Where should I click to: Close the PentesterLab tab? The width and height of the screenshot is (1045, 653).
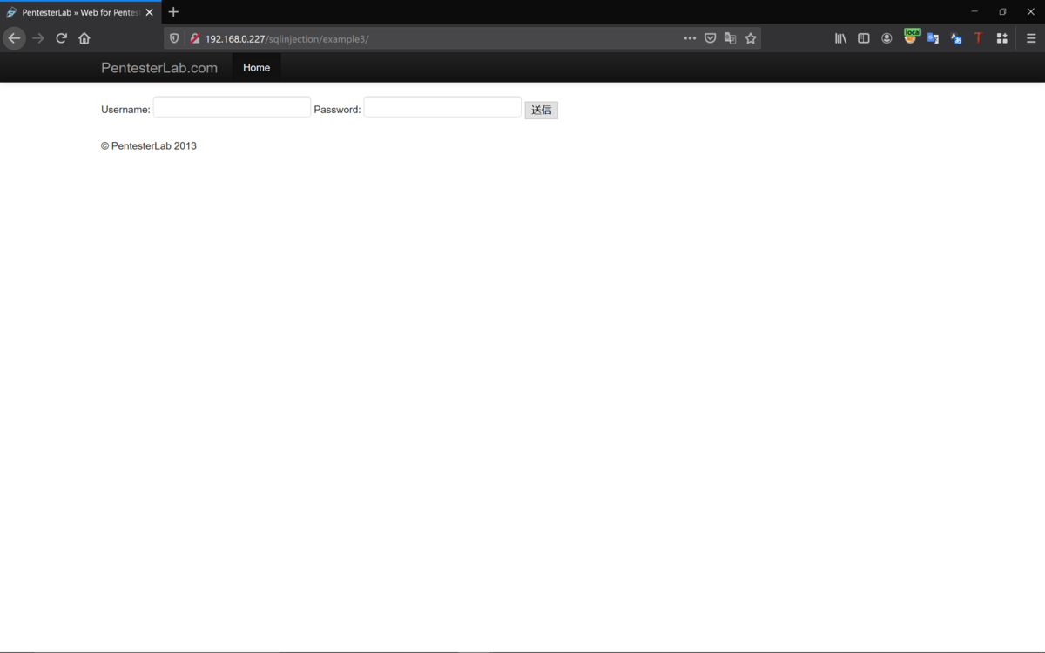pyautogui.click(x=150, y=12)
